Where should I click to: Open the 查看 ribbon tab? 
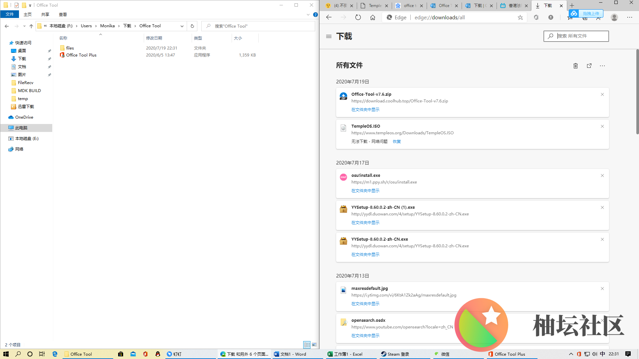coord(63,15)
